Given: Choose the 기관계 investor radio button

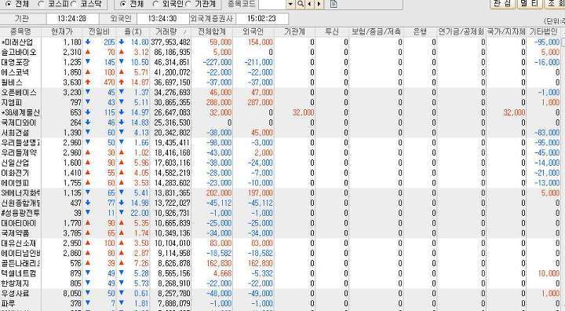Looking at the screenshot, I should coord(188,4).
